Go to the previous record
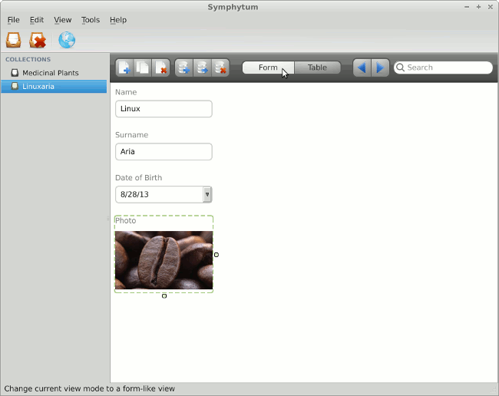This screenshot has height=396, width=499. pyautogui.click(x=362, y=68)
